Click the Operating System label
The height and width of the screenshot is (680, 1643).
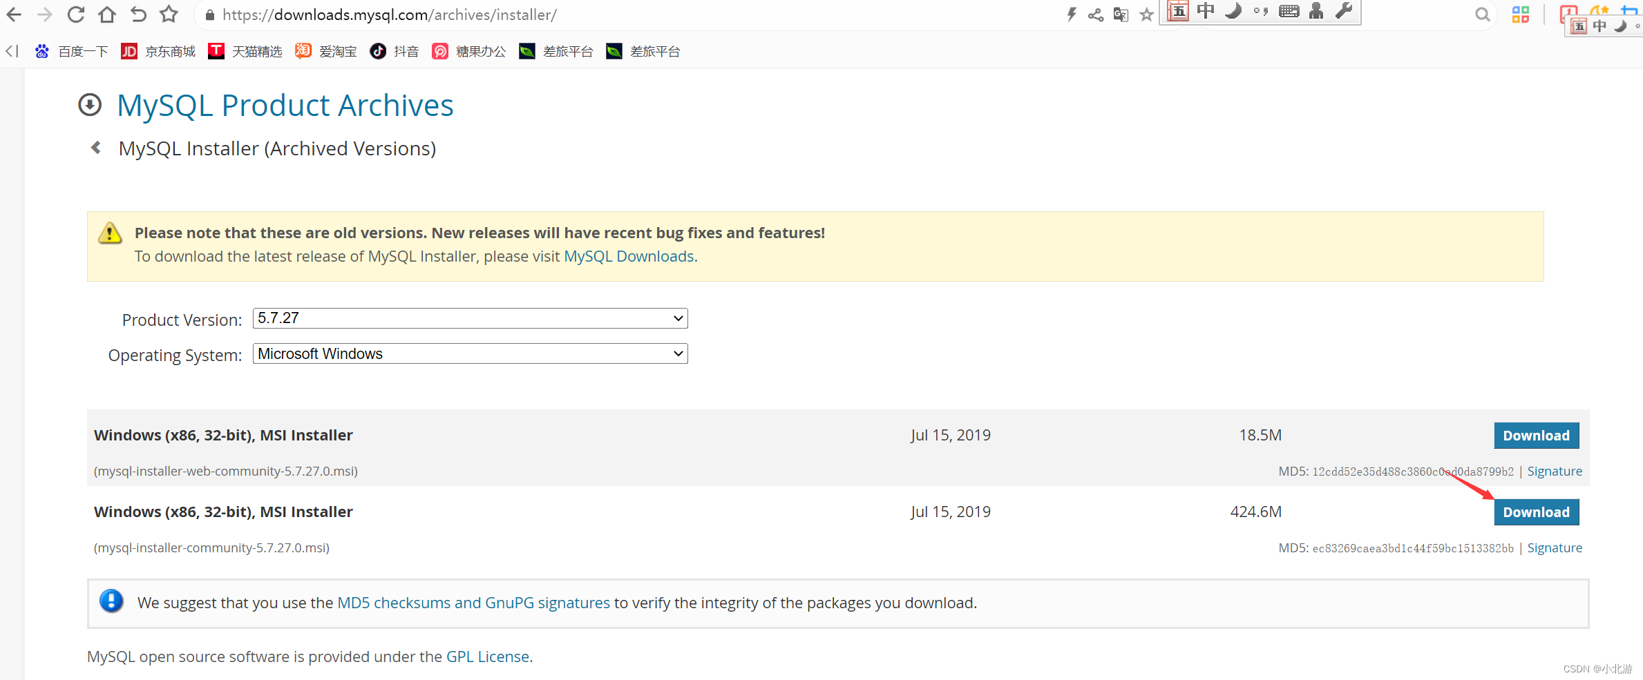tap(175, 355)
